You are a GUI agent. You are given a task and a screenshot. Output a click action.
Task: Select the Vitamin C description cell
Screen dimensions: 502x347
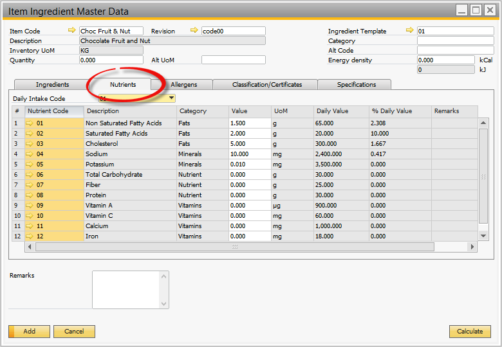130,216
